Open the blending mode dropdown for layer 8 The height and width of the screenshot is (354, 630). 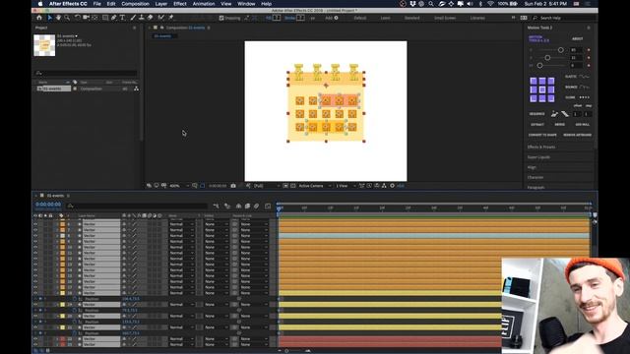(181, 236)
